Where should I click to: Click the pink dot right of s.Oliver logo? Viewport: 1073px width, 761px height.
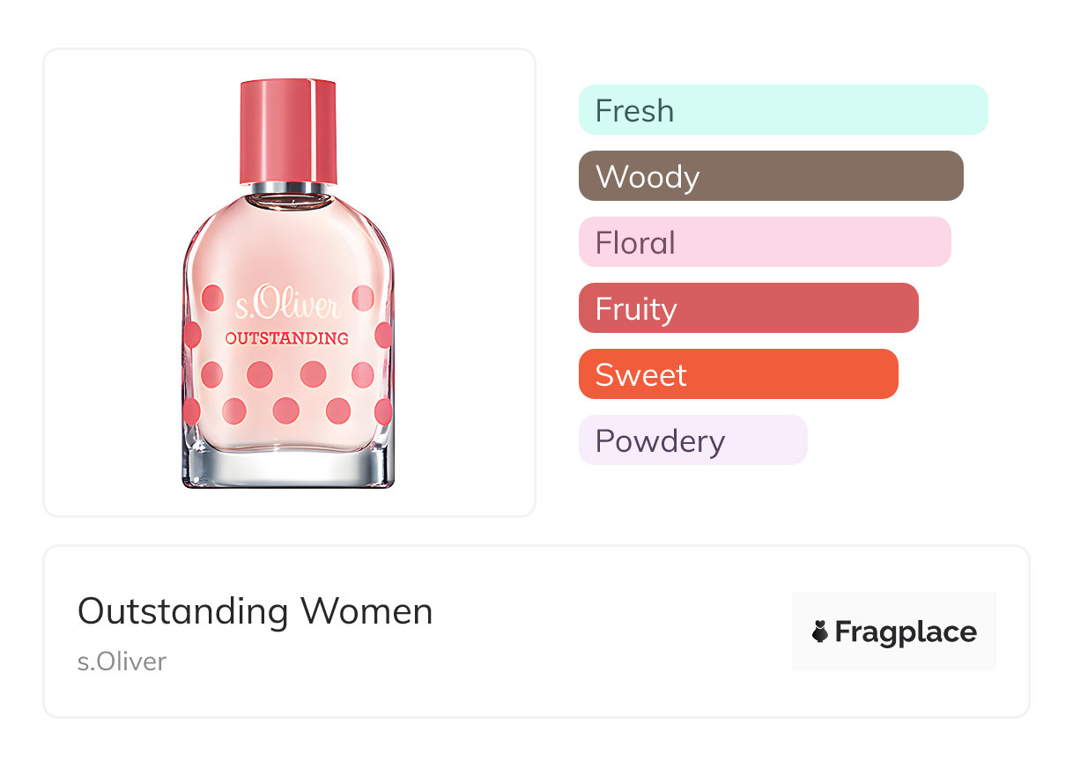[363, 299]
